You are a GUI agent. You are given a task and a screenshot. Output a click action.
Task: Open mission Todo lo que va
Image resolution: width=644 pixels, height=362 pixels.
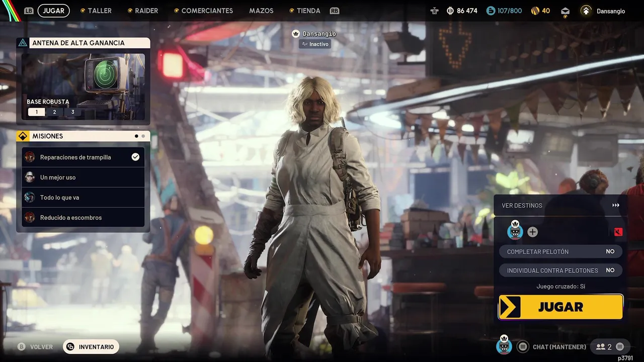pyautogui.click(x=84, y=197)
